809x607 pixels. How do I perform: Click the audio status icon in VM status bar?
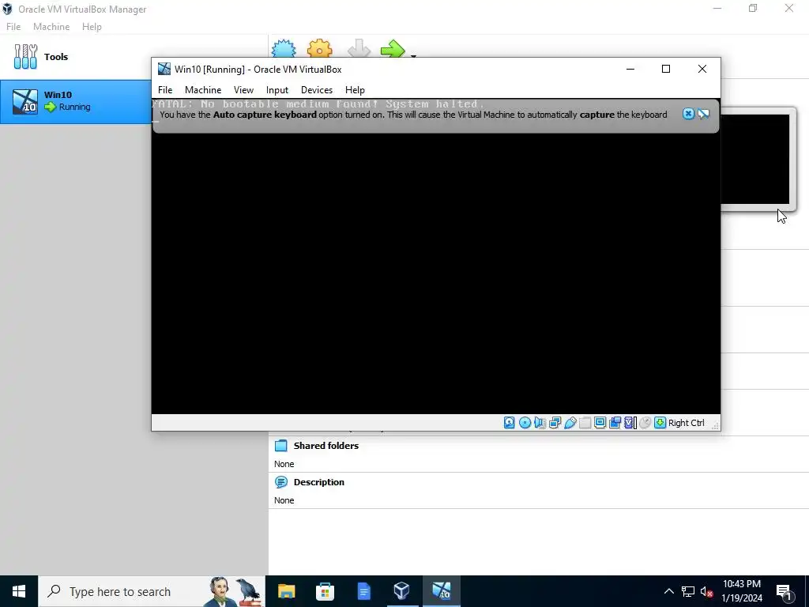pos(540,423)
